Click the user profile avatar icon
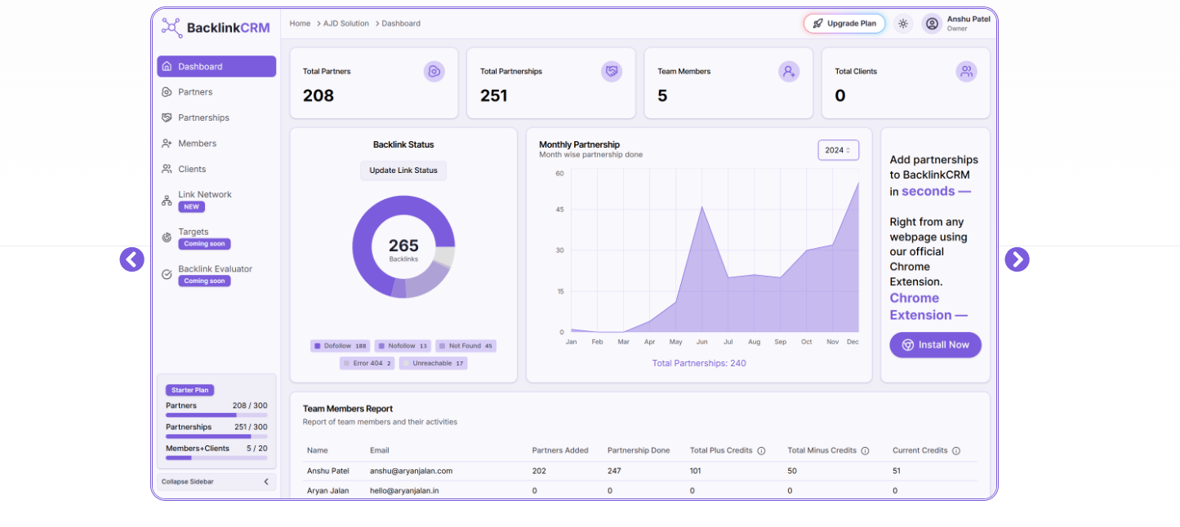Image resolution: width=1180 pixels, height=527 pixels. 932,24
